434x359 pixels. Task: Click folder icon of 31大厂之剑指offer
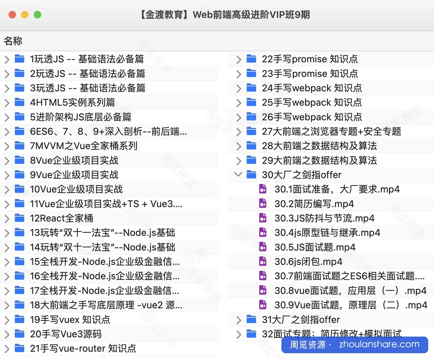[x=251, y=319]
